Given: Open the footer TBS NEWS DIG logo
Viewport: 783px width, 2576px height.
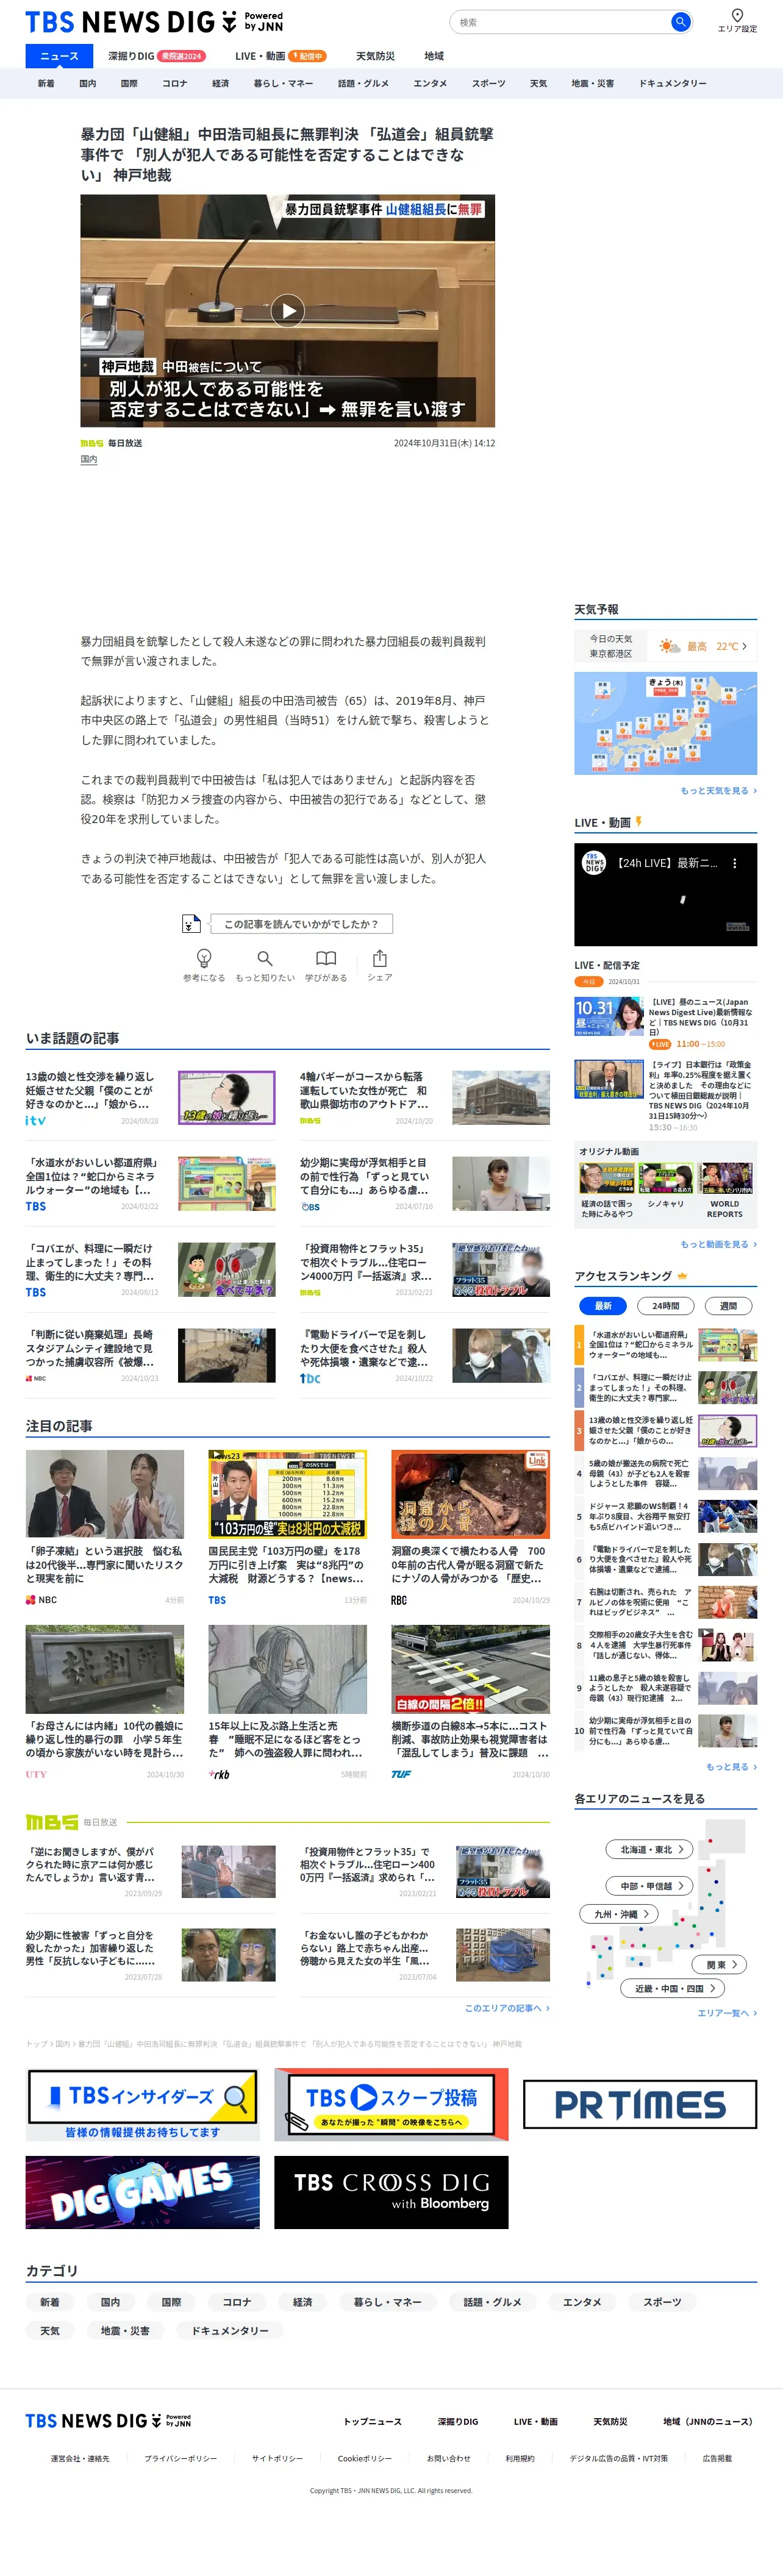Looking at the screenshot, I should (108, 2420).
